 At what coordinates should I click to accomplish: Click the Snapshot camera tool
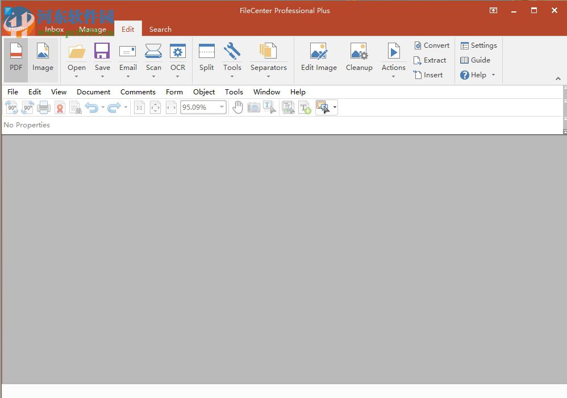pyautogui.click(x=253, y=107)
